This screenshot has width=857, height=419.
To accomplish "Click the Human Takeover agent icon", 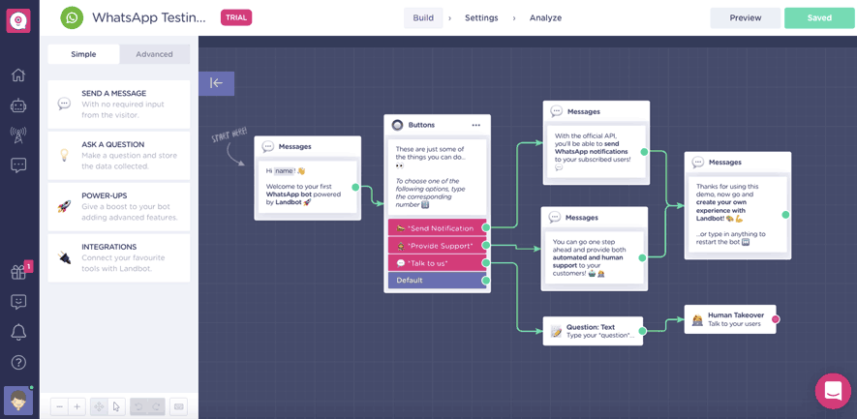I will click(697, 319).
